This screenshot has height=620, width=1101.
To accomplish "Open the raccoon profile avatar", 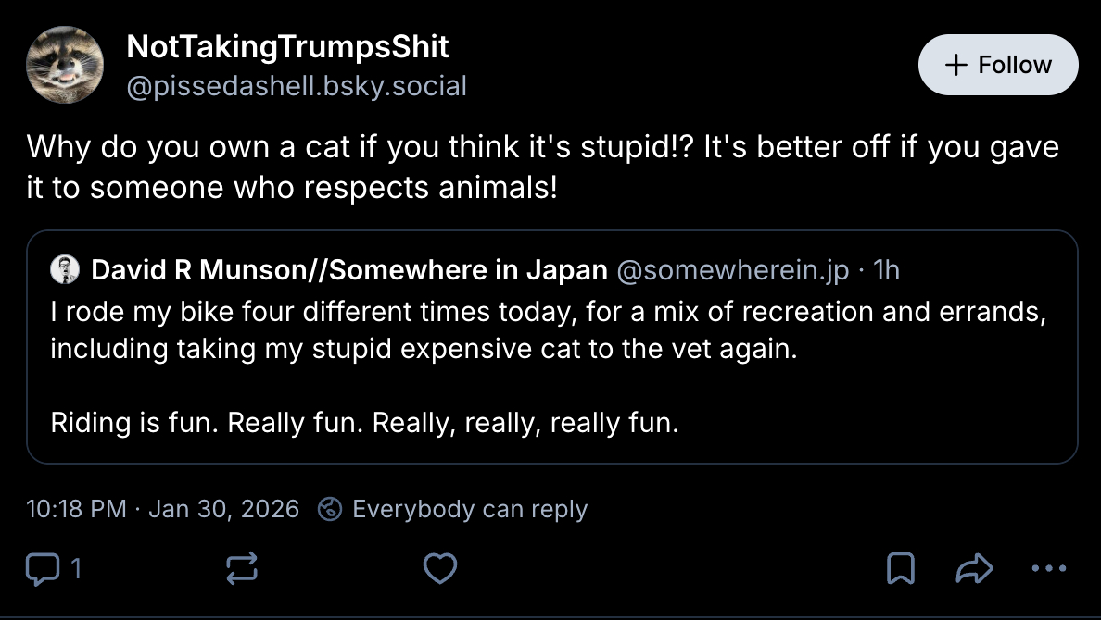I will 65,65.
